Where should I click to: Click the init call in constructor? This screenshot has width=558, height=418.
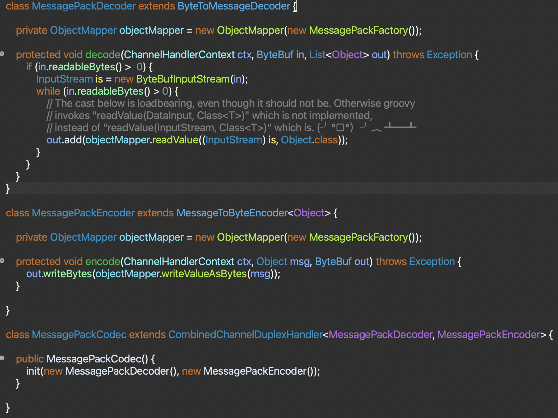point(33,371)
